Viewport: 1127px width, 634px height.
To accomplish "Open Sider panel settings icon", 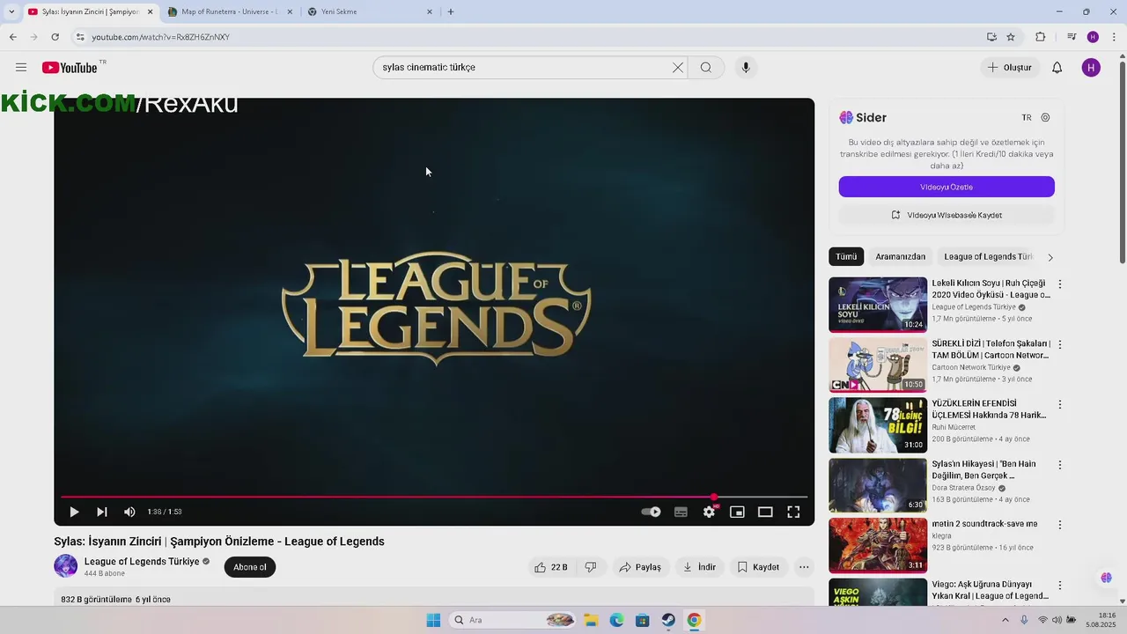I will [x=1046, y=117].
